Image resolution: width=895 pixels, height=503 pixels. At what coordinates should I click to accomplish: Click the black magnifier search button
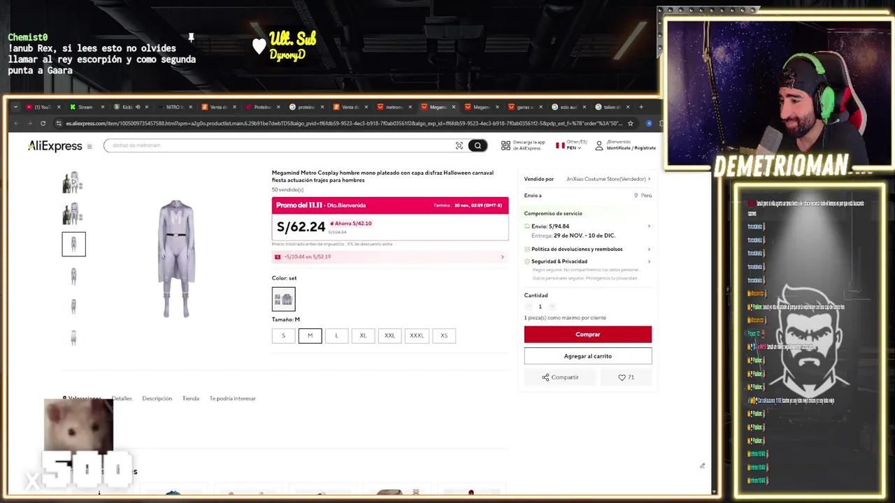(478, 145)
